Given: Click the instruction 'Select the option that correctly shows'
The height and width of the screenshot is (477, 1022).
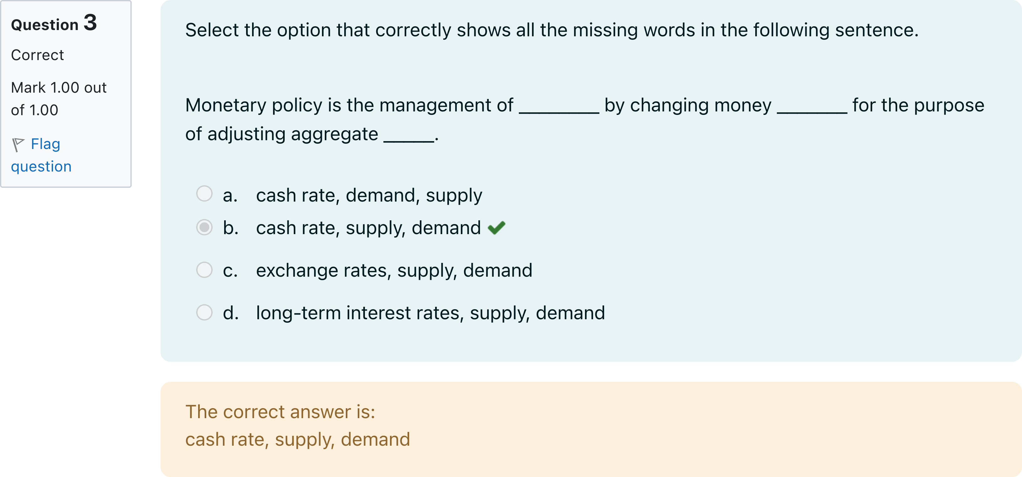Looking at the screenshot, I should click(551, 30).
